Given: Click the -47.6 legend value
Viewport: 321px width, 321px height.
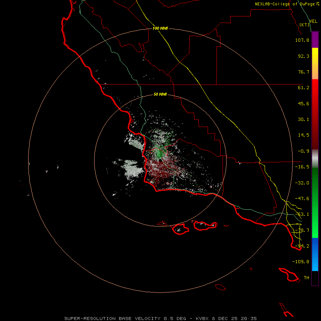Looking at the screenshot, I should tap(302, 199).
